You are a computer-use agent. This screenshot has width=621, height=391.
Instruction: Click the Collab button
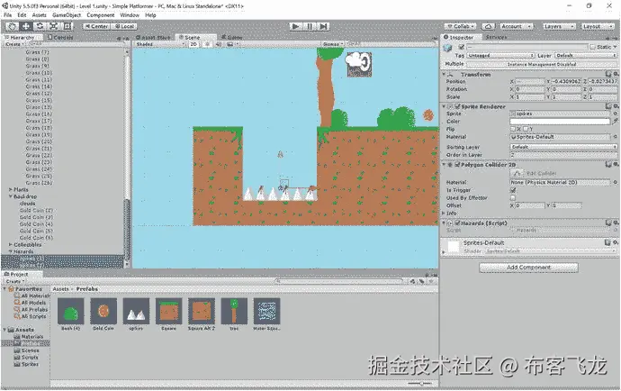(x=461, y=26)
